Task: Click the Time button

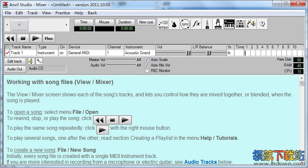Action: coord(84,22)
